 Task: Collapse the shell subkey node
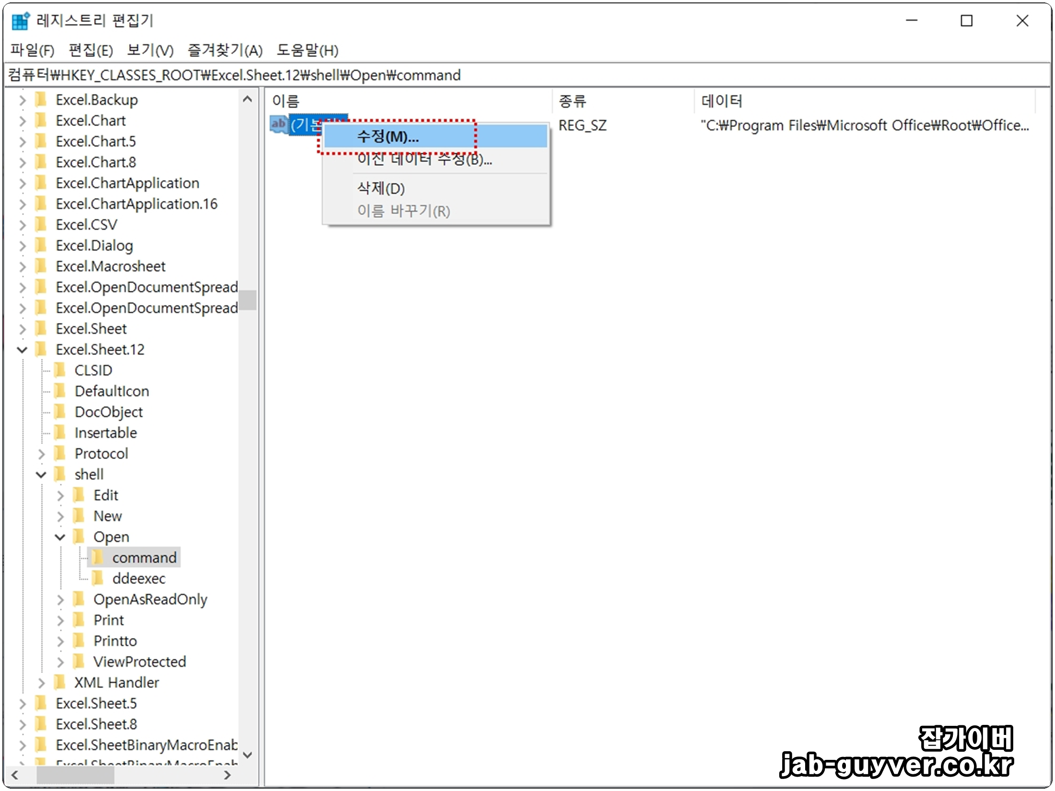click(41, 474)
